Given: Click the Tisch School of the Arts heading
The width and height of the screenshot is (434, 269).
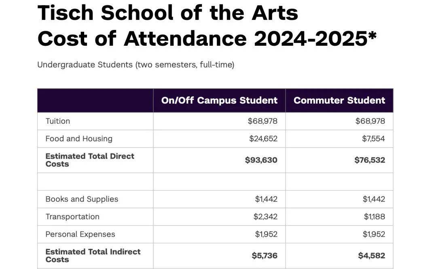Looking at the screenshot, I should tap(167, 13).
